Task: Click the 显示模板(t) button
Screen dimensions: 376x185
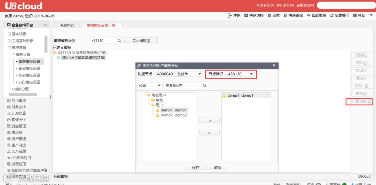Action: click(x=141, y=40)
